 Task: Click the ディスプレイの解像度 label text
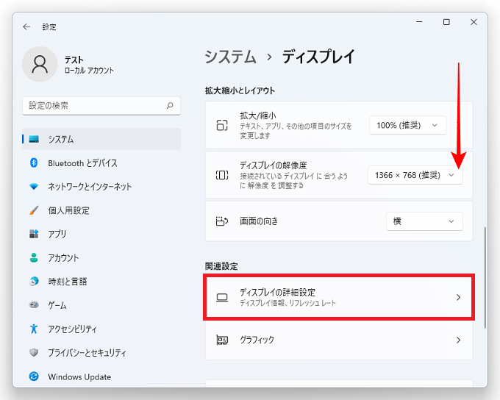274,165
